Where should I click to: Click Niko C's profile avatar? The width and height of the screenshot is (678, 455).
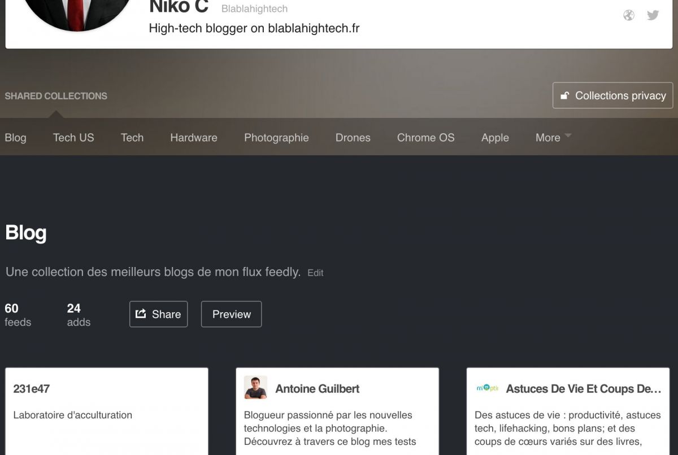click(77, 15)
